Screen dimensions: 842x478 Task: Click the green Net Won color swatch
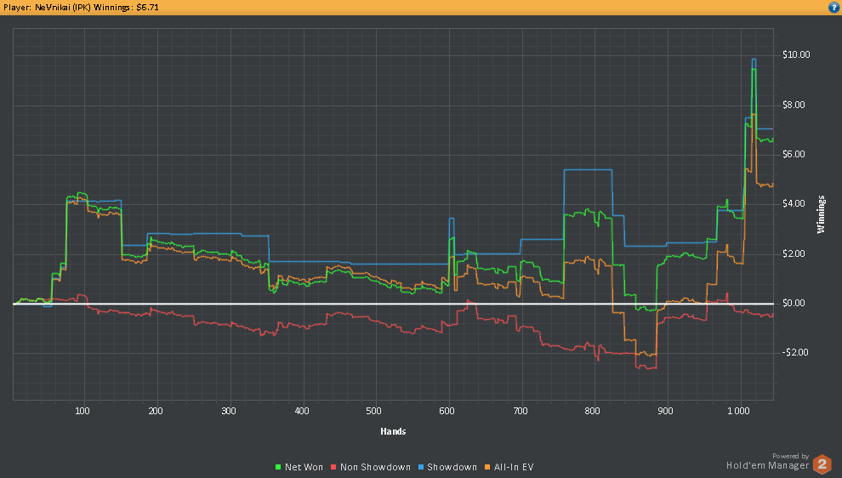pyautogui.click(x=278, y=467)
